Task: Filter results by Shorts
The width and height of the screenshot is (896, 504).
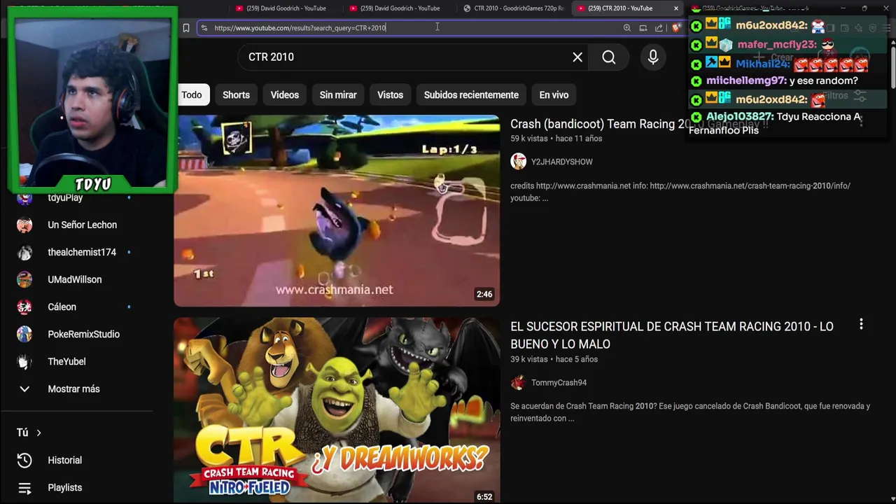Action: click(x=236, y=94)
